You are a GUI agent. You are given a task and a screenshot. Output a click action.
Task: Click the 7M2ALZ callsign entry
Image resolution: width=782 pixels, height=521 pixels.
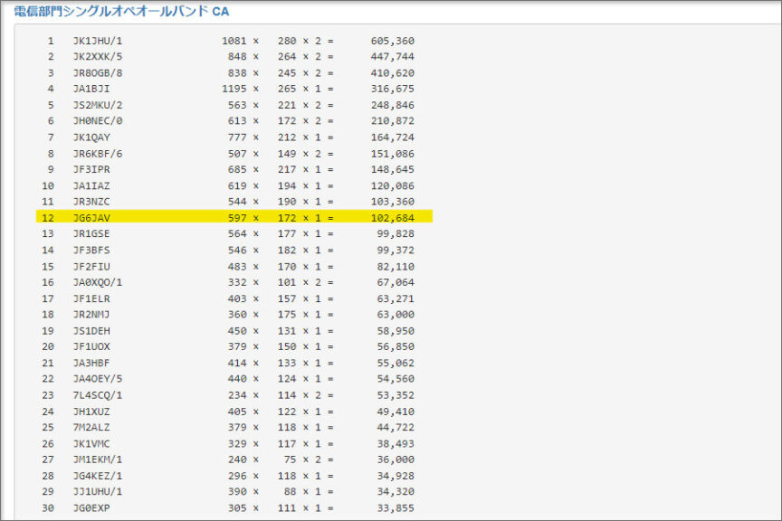(x=91, y=427)
